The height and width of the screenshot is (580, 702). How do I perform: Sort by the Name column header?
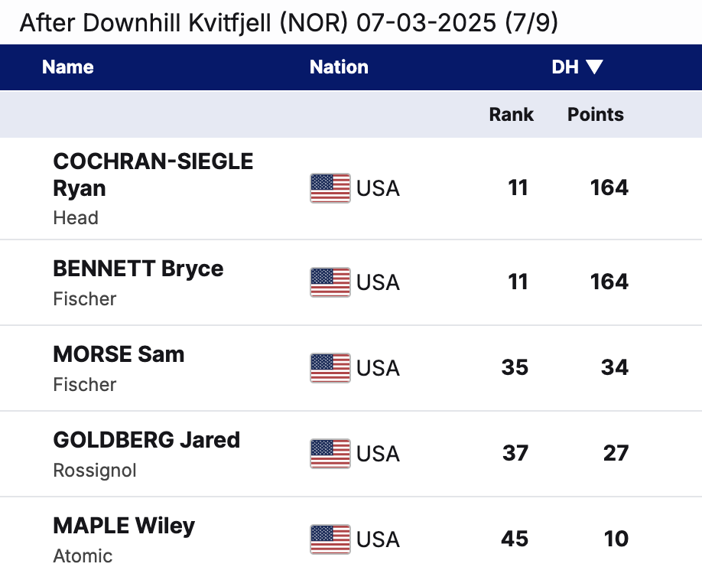[68, 67]
